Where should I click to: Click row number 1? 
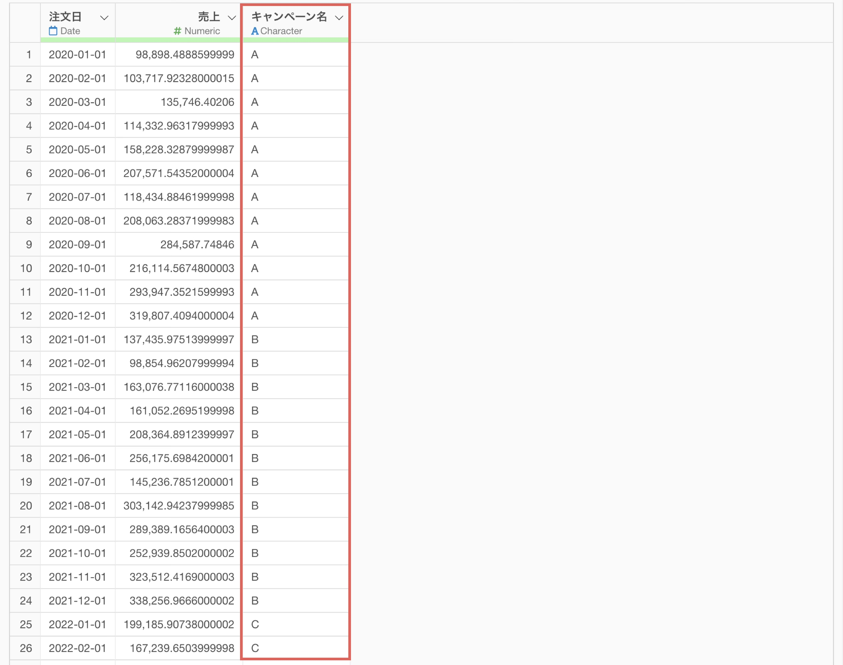click(x=28, y=54)
